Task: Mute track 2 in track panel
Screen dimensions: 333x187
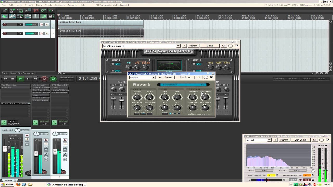Action: [x=41, y=34]
